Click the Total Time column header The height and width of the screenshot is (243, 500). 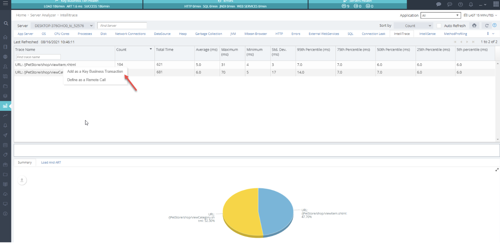click(x=165, y=50)
